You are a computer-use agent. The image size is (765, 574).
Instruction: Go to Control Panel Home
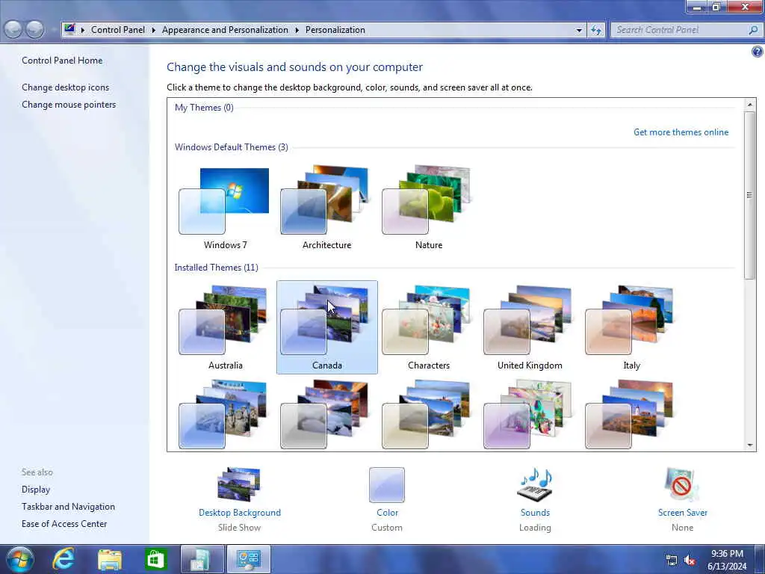[x=62, y=61]
